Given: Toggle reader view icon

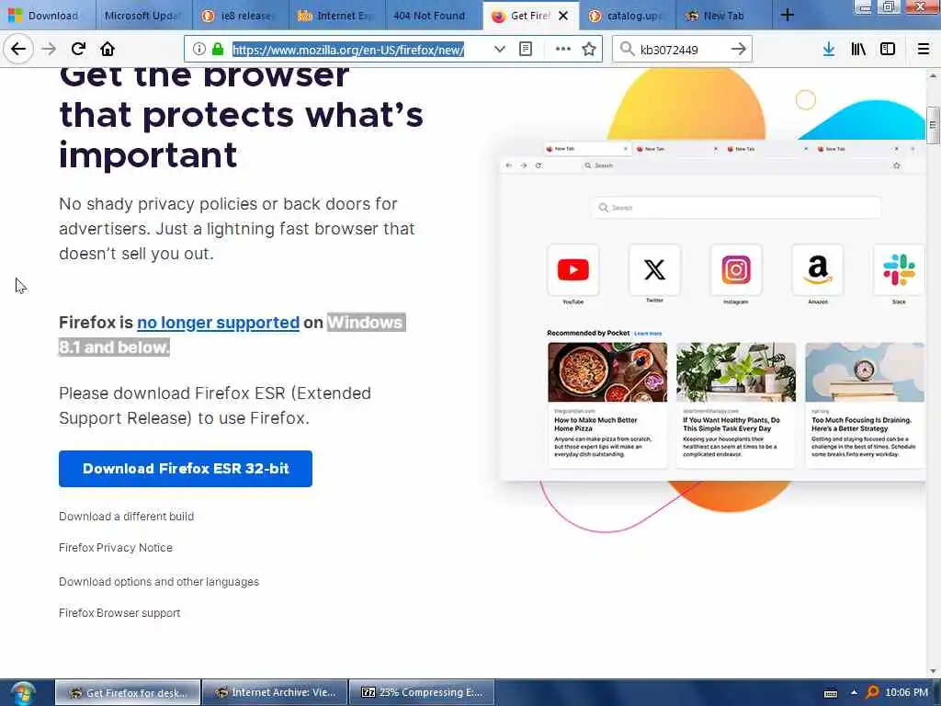Looking at the screenshot, I should click(525, 50).
